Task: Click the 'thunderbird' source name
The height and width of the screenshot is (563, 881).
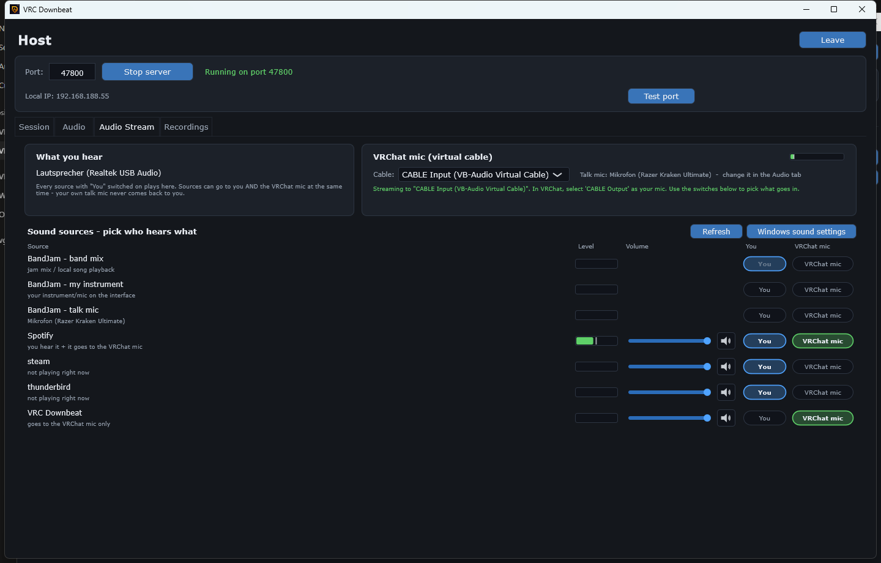Action: click(49, 387)
